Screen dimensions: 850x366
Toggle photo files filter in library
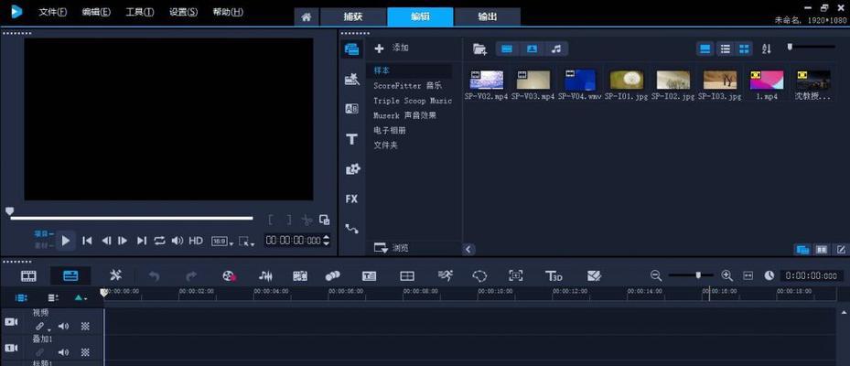point(532,48)
